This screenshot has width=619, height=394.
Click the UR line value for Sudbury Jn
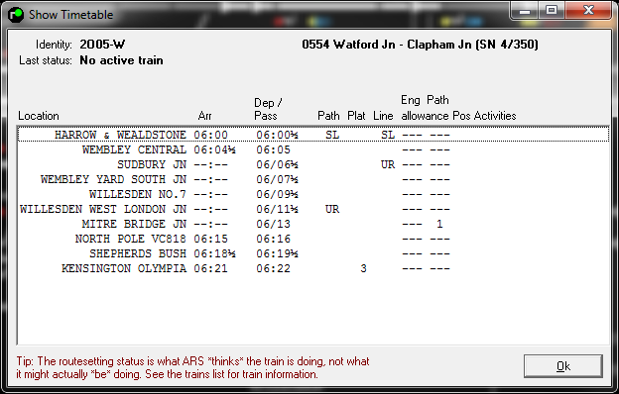(x=388, y=164)
